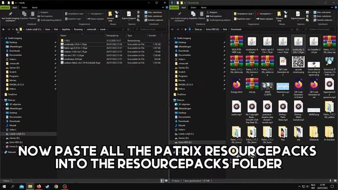Click search field in Downloads window

tap(319, 30)
